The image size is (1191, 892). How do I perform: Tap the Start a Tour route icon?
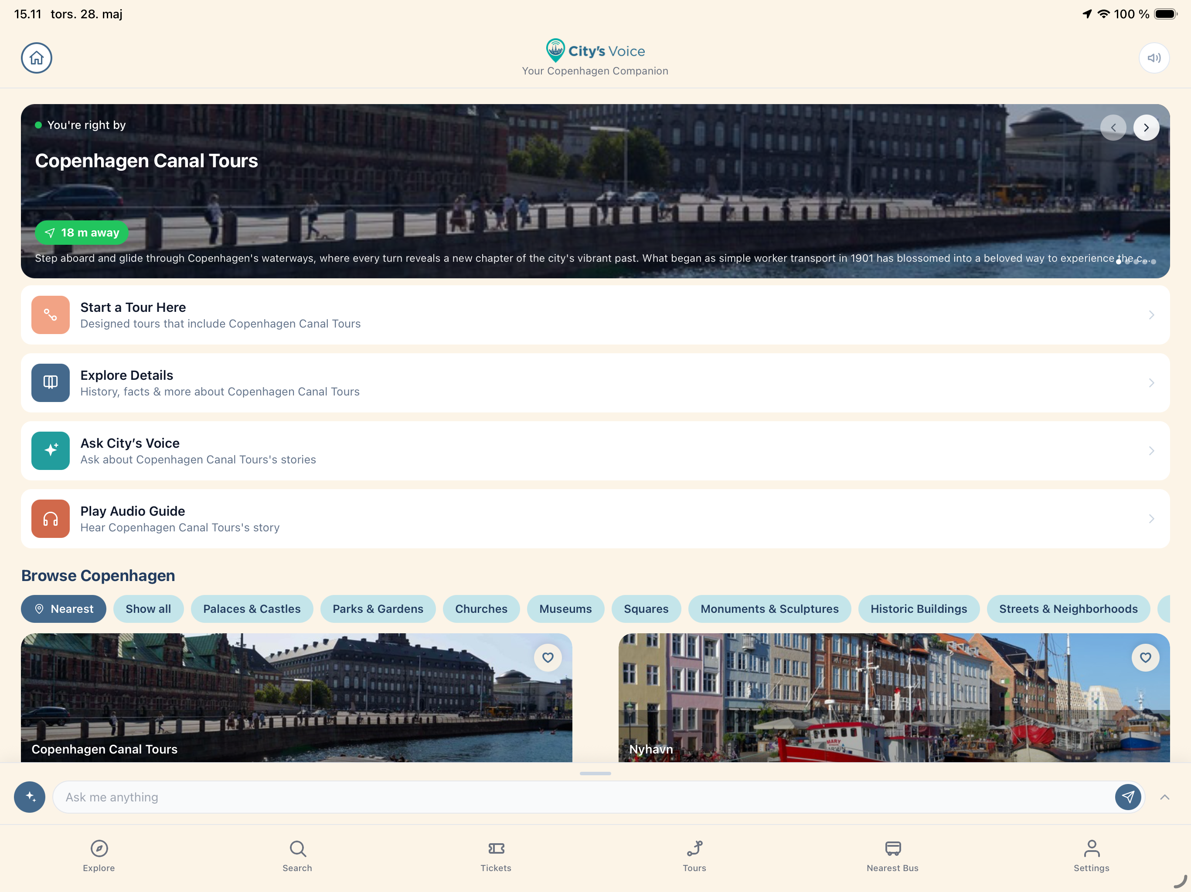tap(51, 315)
